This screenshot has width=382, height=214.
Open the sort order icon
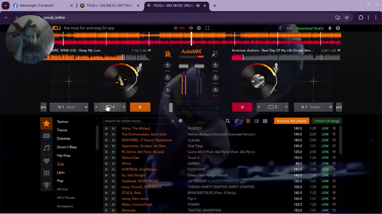click(x=237, y=121)
